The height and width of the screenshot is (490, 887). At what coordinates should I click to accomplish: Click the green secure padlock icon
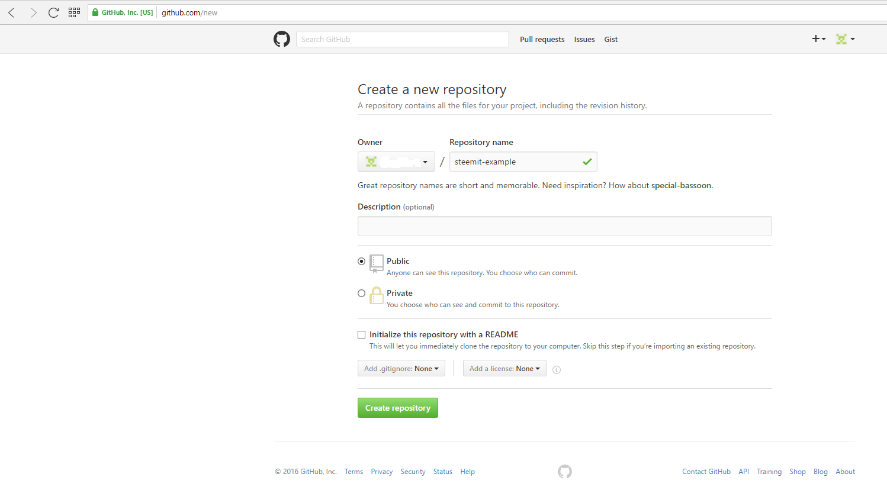coord(95,12)
